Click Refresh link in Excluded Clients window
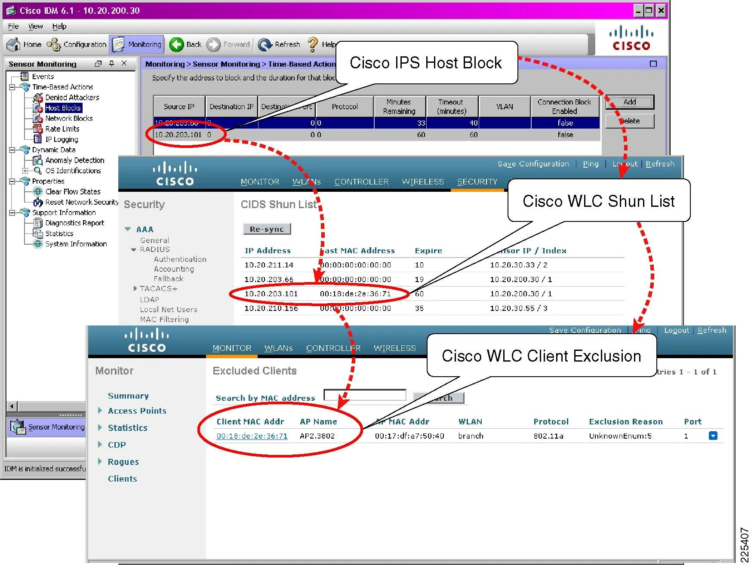The width and height of the screenshot is (751, 565). [711, 330]
